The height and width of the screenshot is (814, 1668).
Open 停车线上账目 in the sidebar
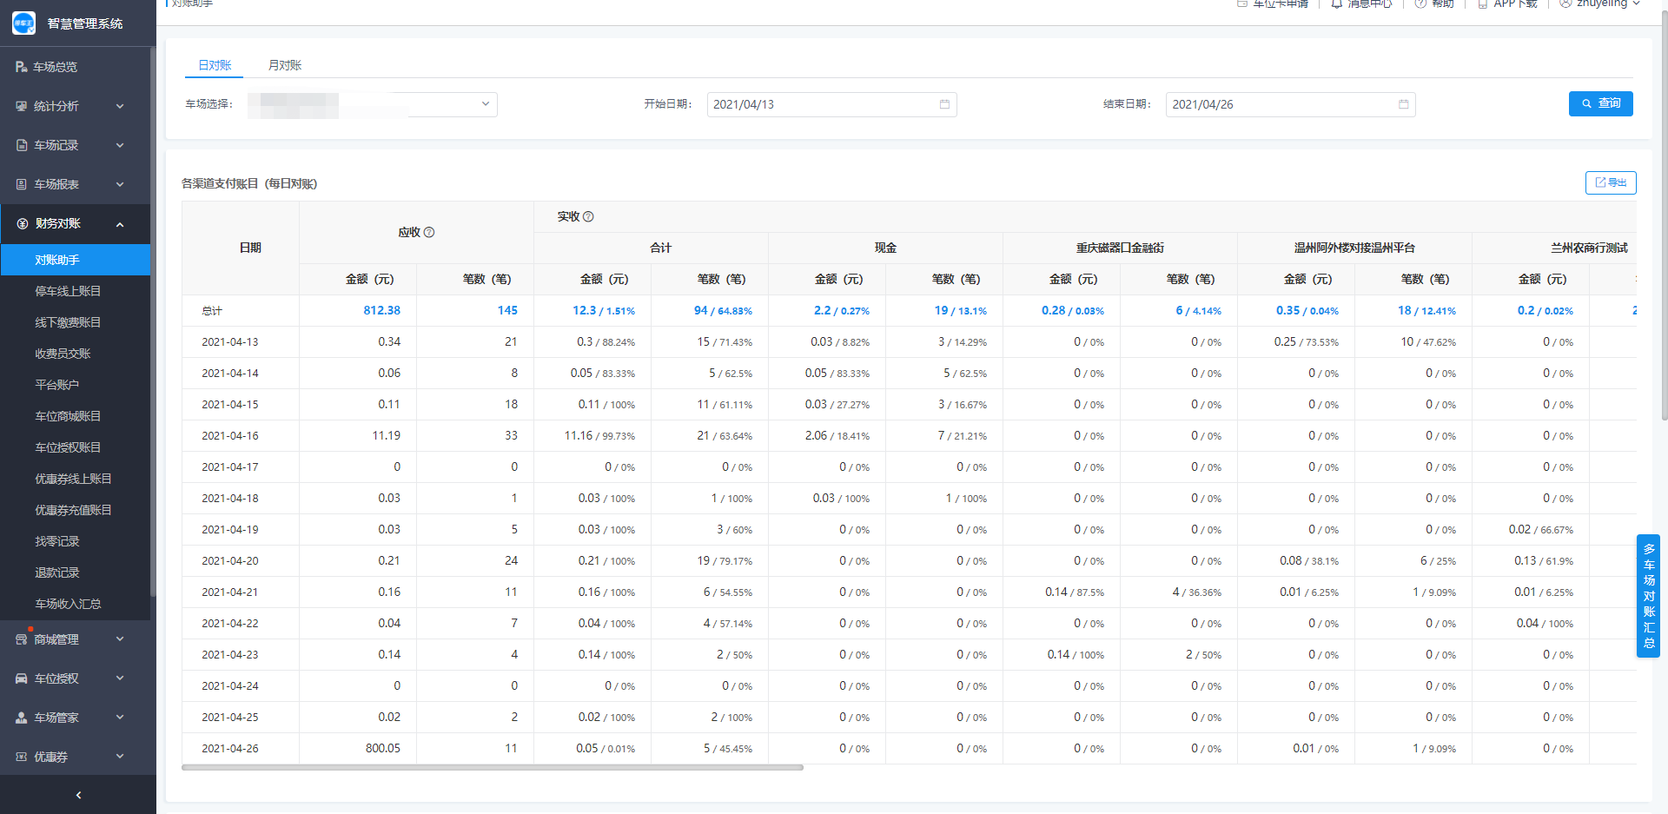tap(68, 291)
